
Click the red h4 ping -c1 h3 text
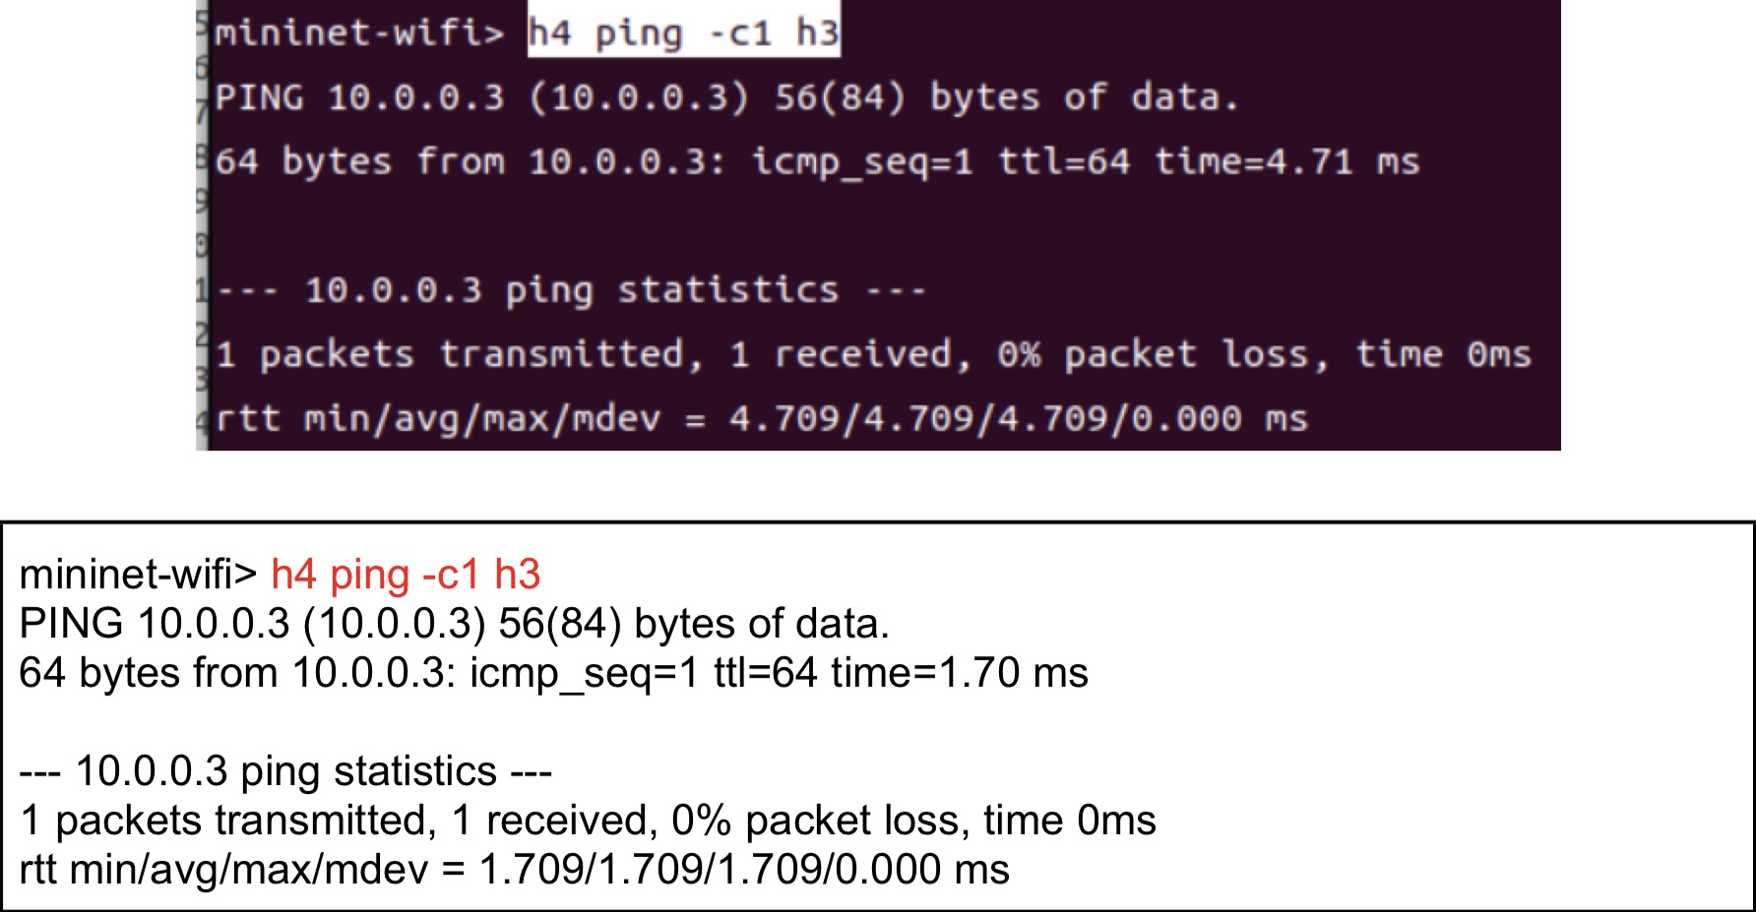[x=406, y=575]
